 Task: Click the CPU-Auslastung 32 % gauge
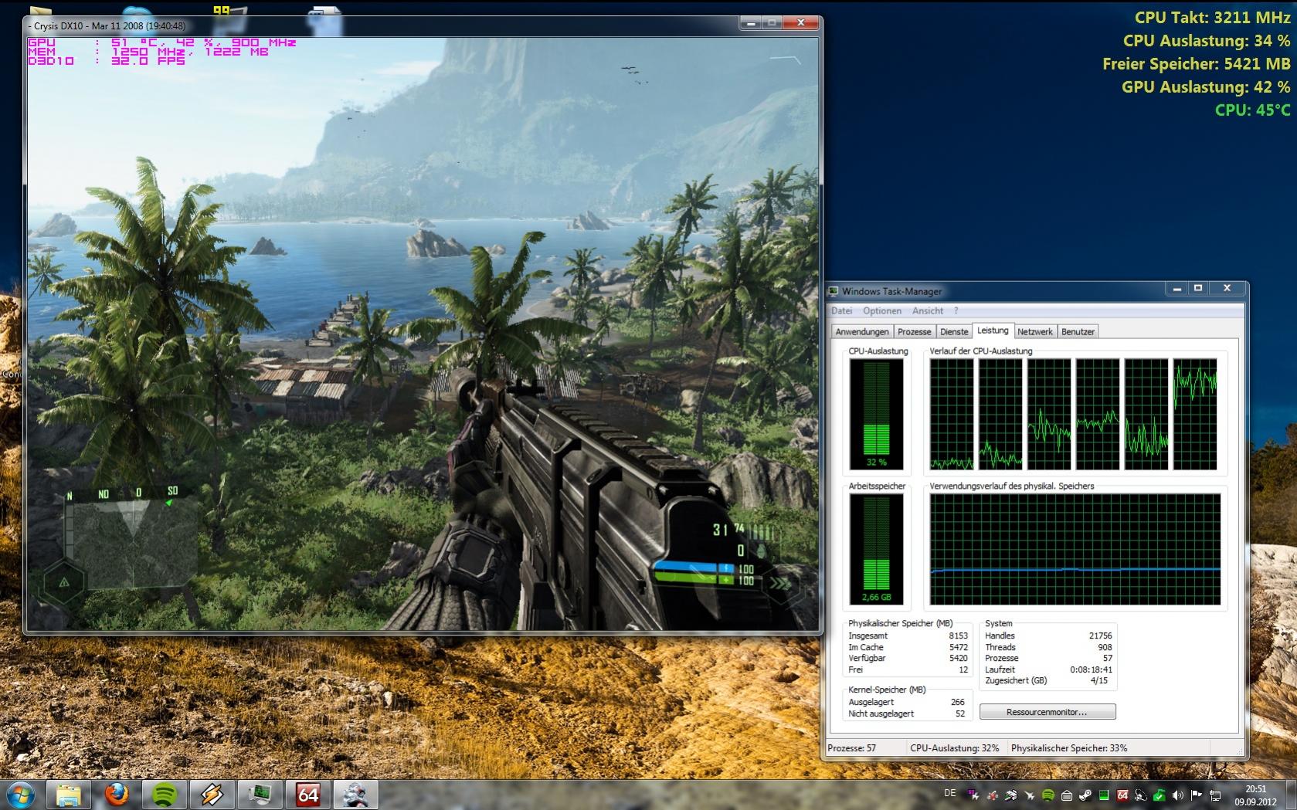point(876,415)
